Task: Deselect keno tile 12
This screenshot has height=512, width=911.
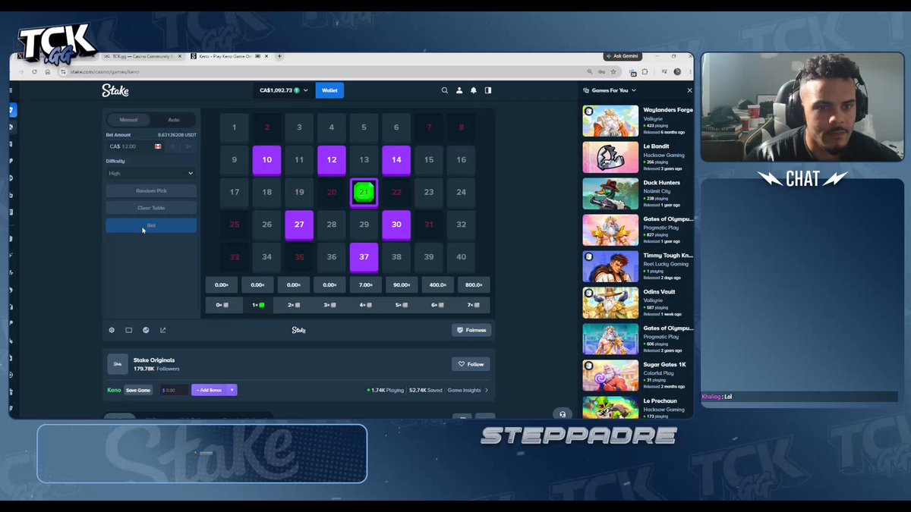Action: point(332,160)
